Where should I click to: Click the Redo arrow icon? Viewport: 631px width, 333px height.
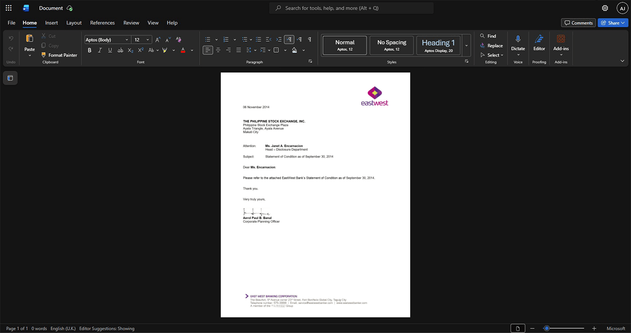[x=11, y=48]
